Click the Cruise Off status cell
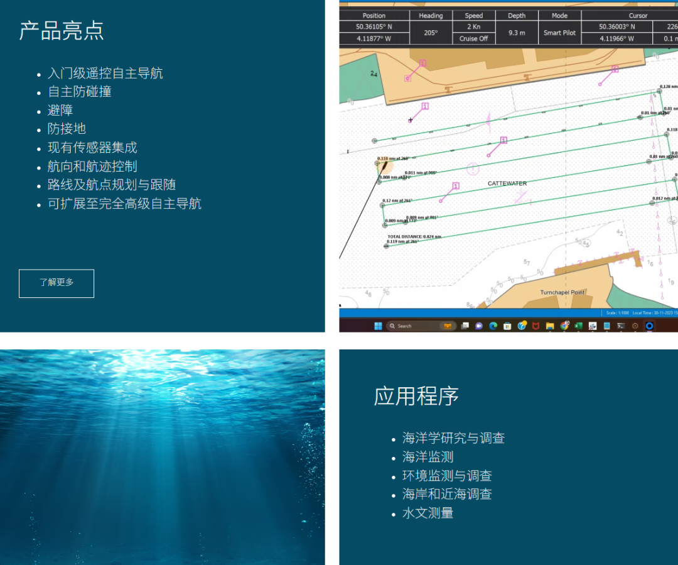Image resolution: width=678 pixels, height=565 pixels. click(x=474, y=38)
